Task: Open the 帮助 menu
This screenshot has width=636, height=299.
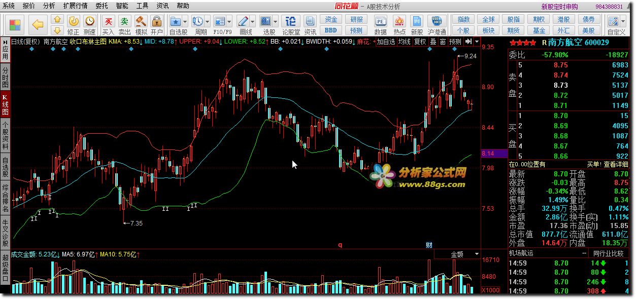Action: coord(183,6)
